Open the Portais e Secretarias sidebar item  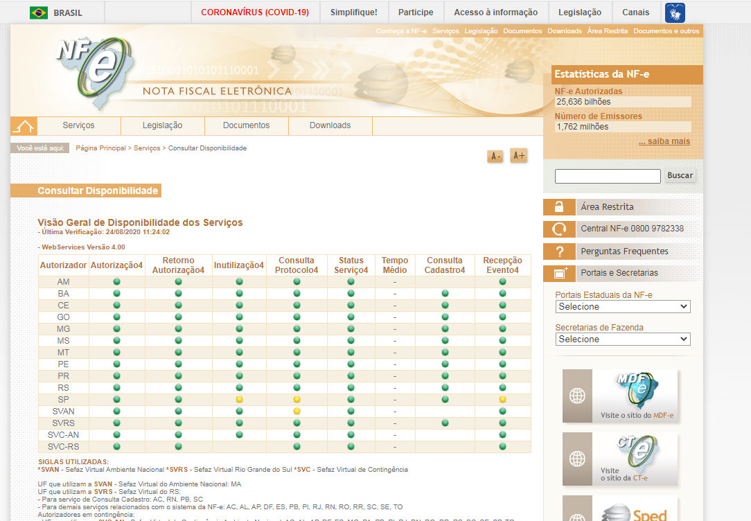[x=619, y=273]
